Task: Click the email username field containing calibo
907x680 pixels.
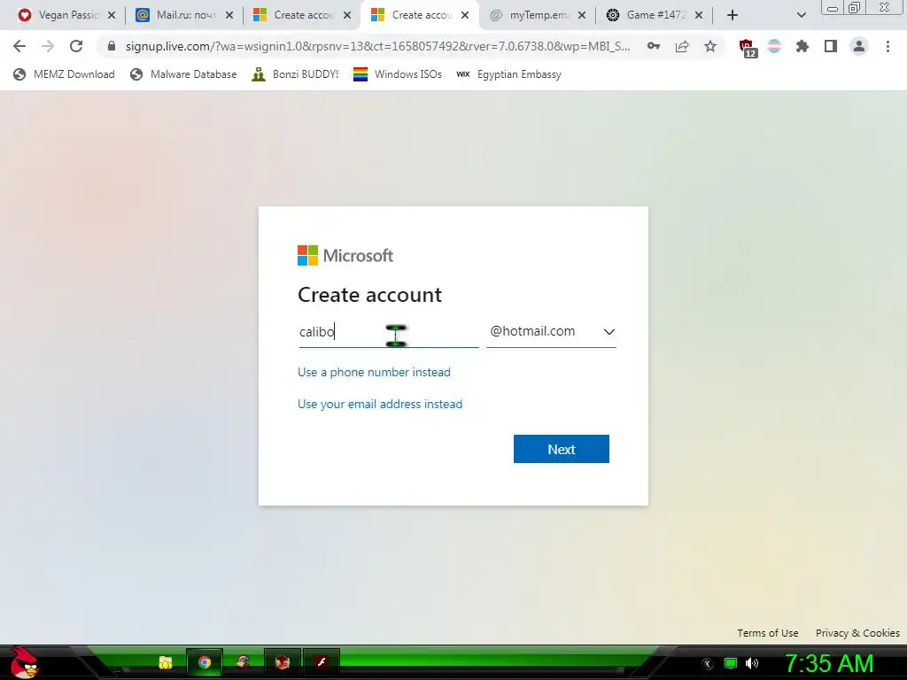Action: click(x=388, y=332)
